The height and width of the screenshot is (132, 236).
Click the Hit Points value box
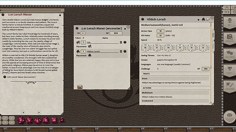click(x=161, y=35)
